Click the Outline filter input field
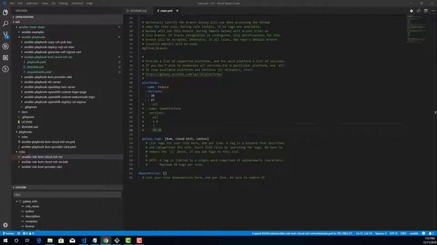This screenshot has width=437, height=245. (x=67, y=195)
